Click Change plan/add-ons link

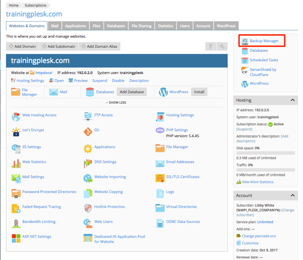point(259,236)
